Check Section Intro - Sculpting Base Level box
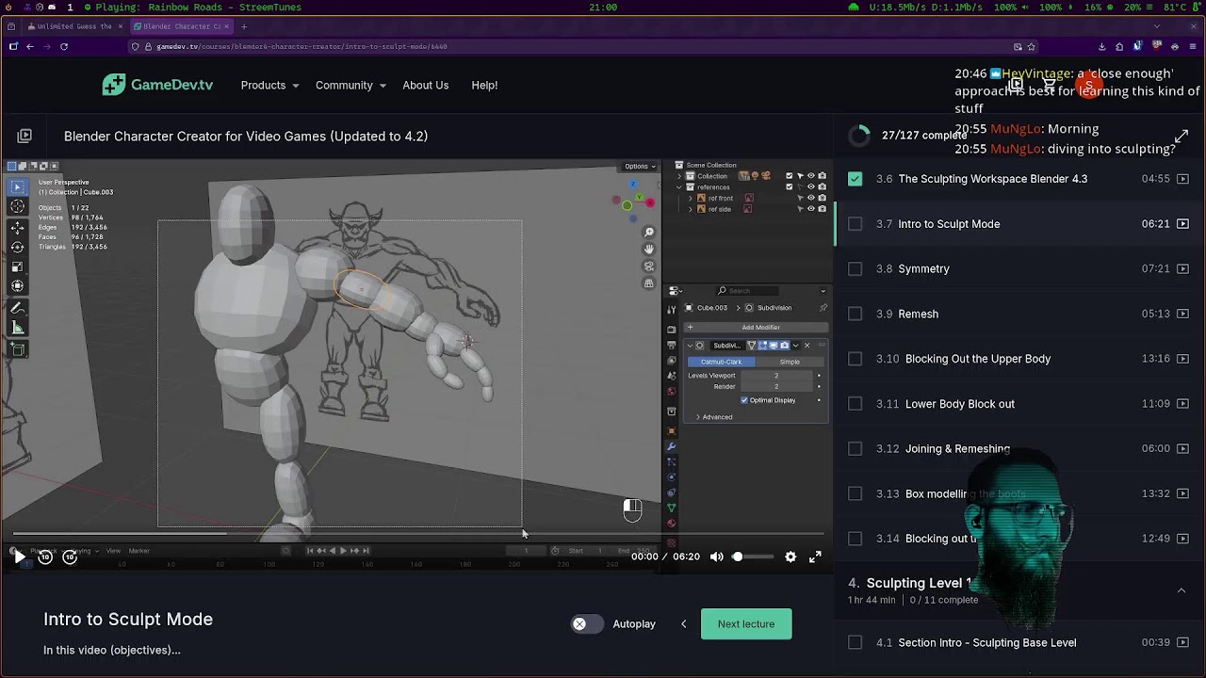 pyautogui.click(x=855, y=642)
